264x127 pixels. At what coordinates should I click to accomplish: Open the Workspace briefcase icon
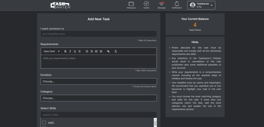(x=131, y=4)
